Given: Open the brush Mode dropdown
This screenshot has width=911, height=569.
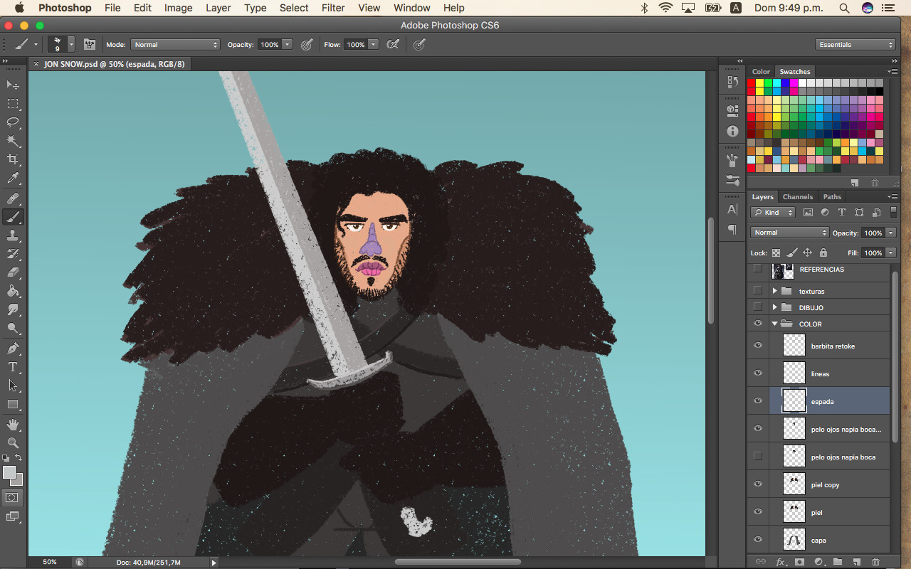Looking at the screenshot, I should pos(175,44).
